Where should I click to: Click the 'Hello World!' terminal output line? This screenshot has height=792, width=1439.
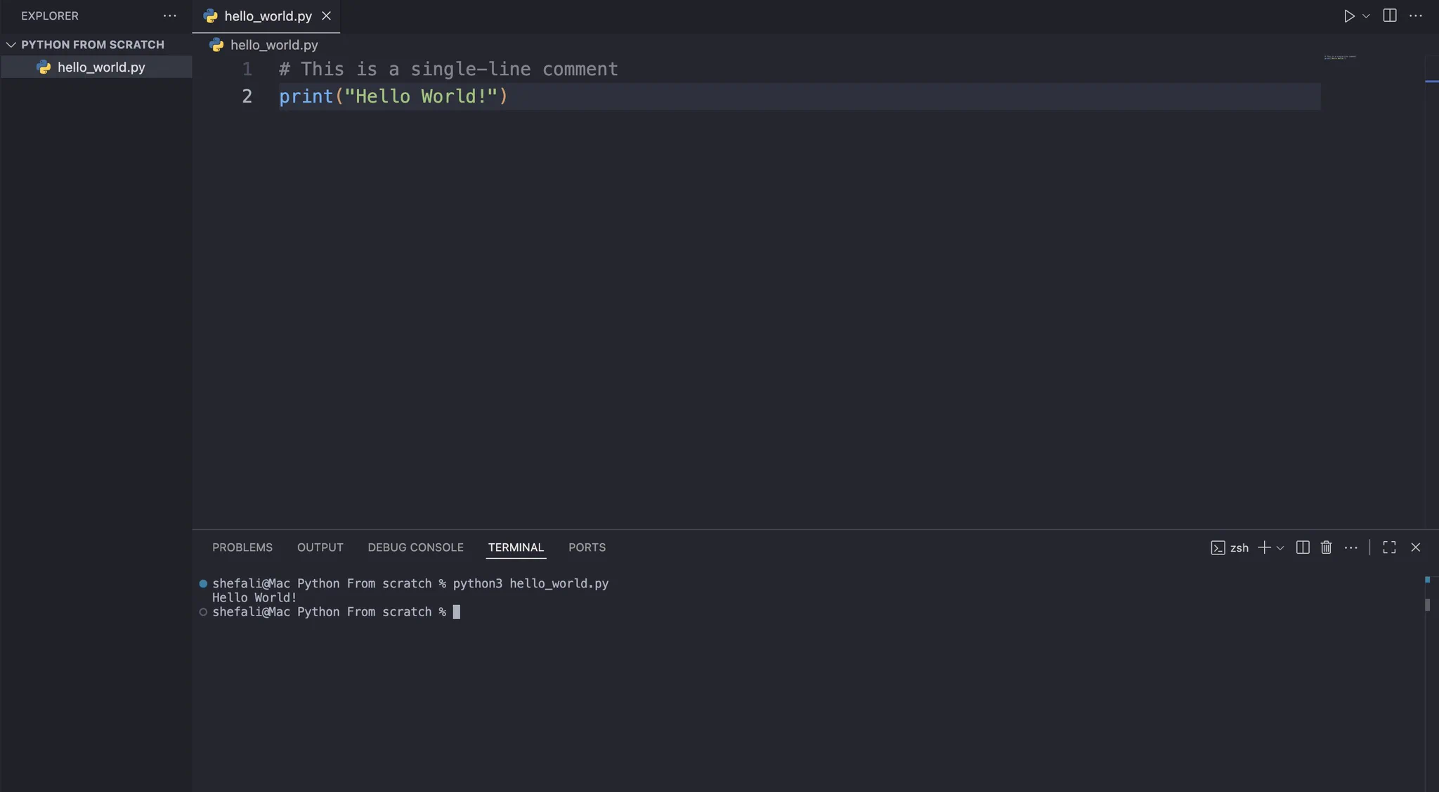[254, 597]
